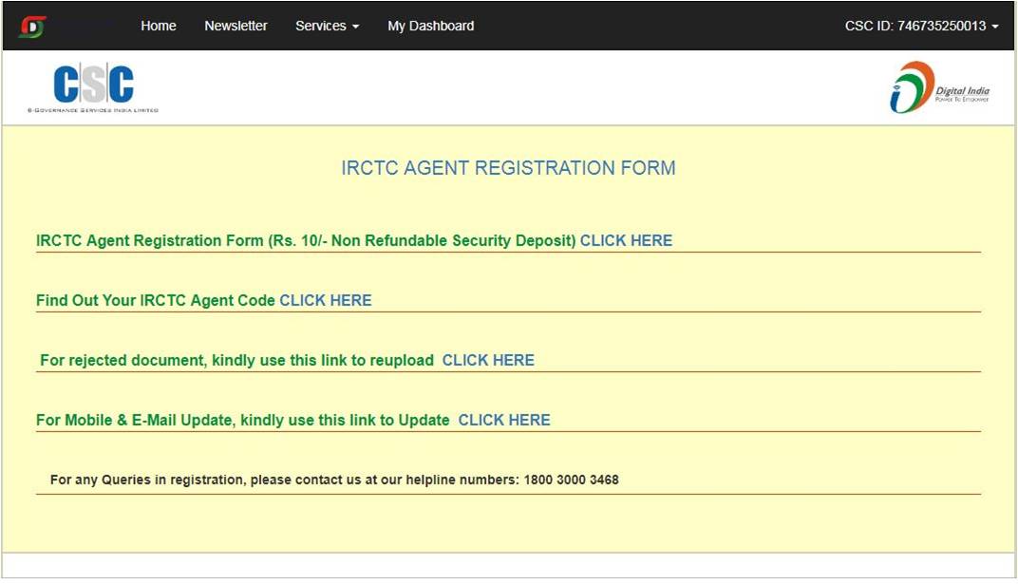Expand the CSC ID 746735250013 dropdown

tap(916, 26)
